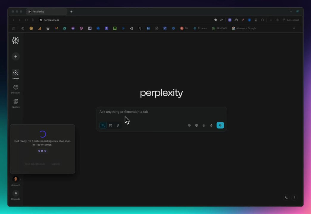Go forward with the browser forward arrow

[x=20, y=20]
